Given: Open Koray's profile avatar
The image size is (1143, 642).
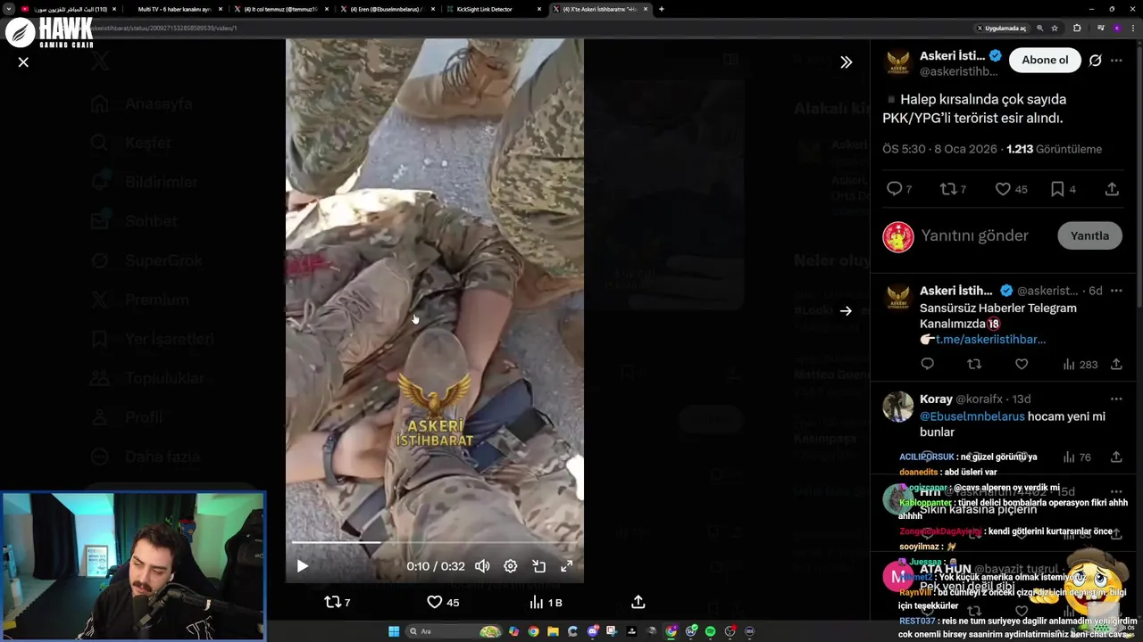Looking at the screenshot, I should coord(898,407).
